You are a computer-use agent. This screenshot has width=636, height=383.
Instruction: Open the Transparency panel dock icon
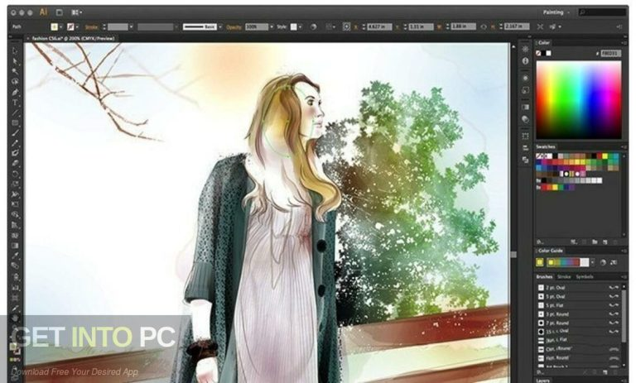pyautogui.click(x=525, y=119)
